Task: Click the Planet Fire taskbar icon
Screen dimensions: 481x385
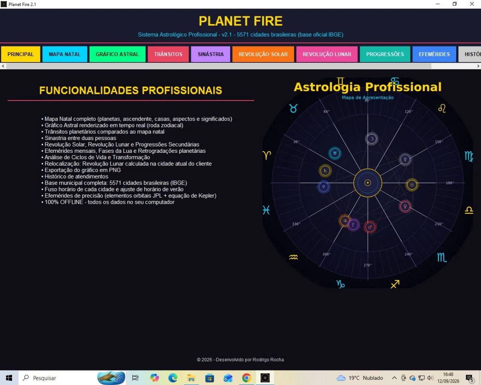Action: point(265,378)
